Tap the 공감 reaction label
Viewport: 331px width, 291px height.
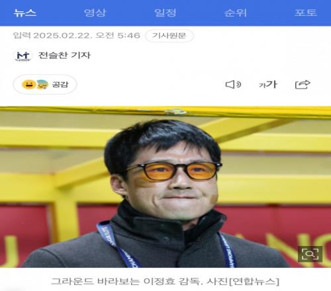tap(60, 85)
